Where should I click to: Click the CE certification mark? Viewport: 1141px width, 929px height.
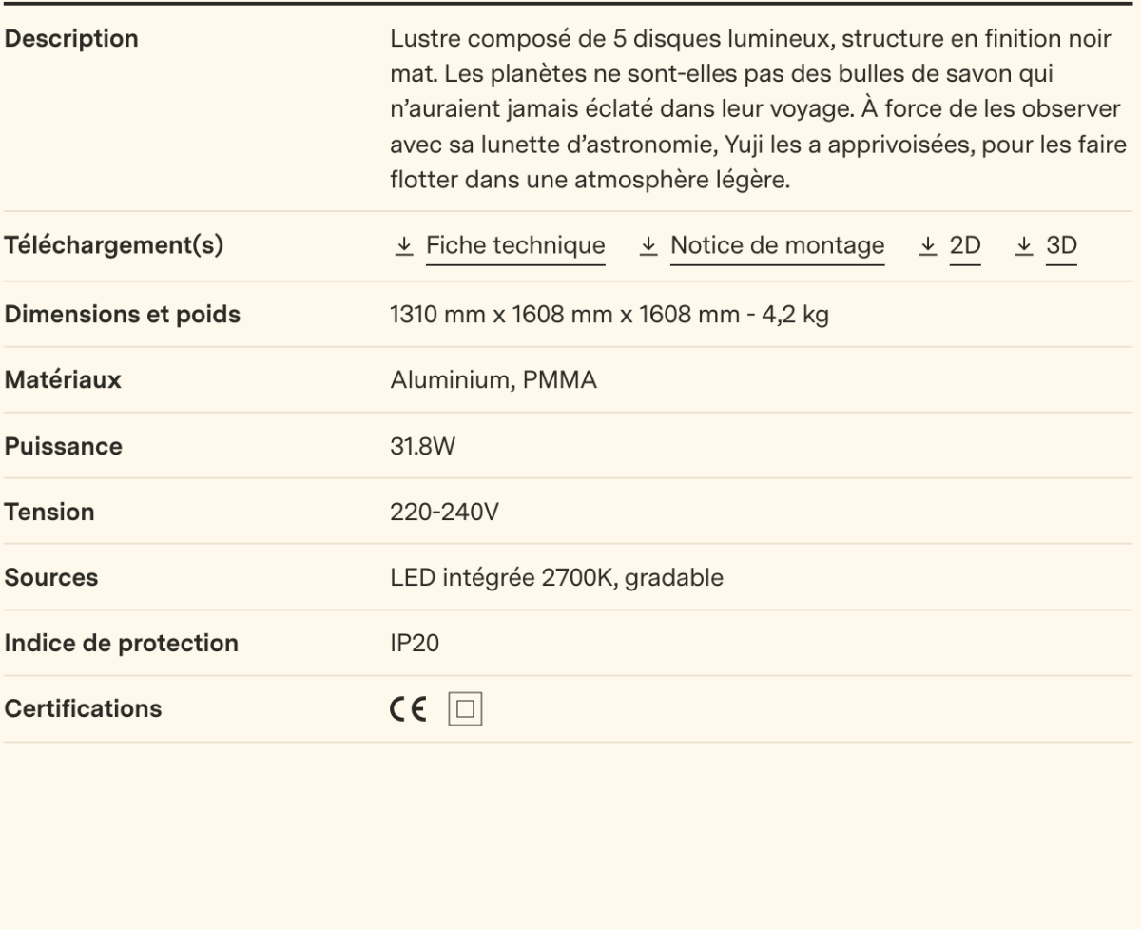tap(408, 707)
